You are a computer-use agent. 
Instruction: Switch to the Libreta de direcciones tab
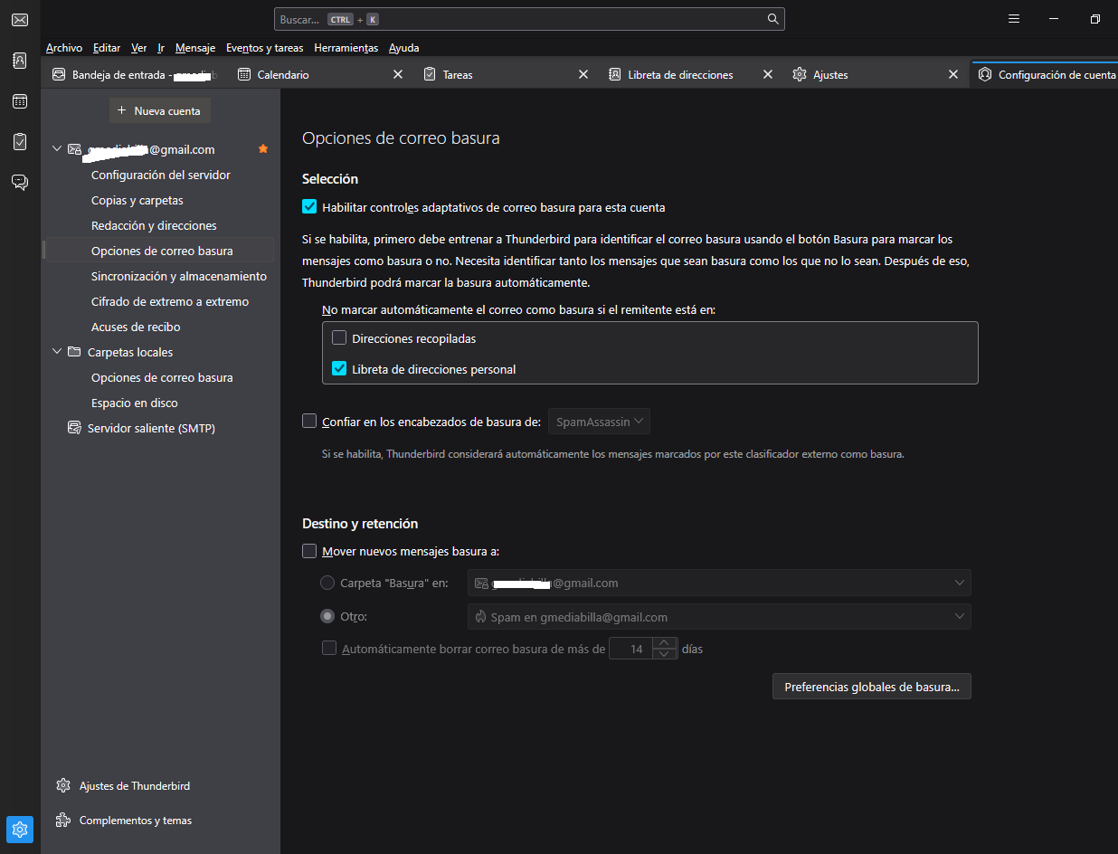[x=680, y=75]
